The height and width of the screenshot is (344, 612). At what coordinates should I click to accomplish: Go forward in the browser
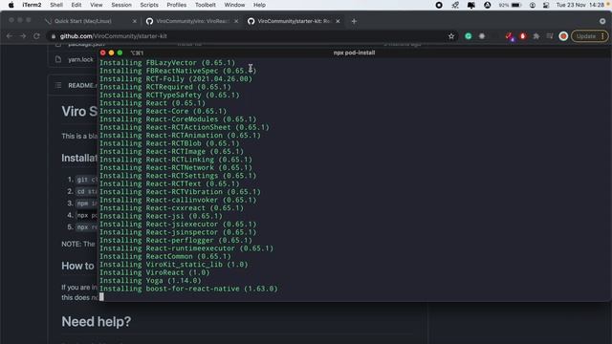[23, 36]
